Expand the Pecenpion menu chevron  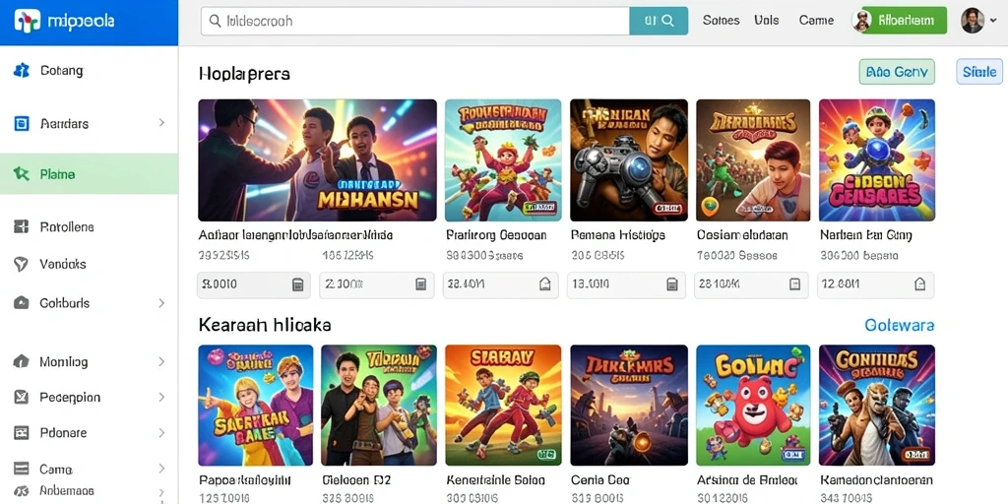coord(161,398)
